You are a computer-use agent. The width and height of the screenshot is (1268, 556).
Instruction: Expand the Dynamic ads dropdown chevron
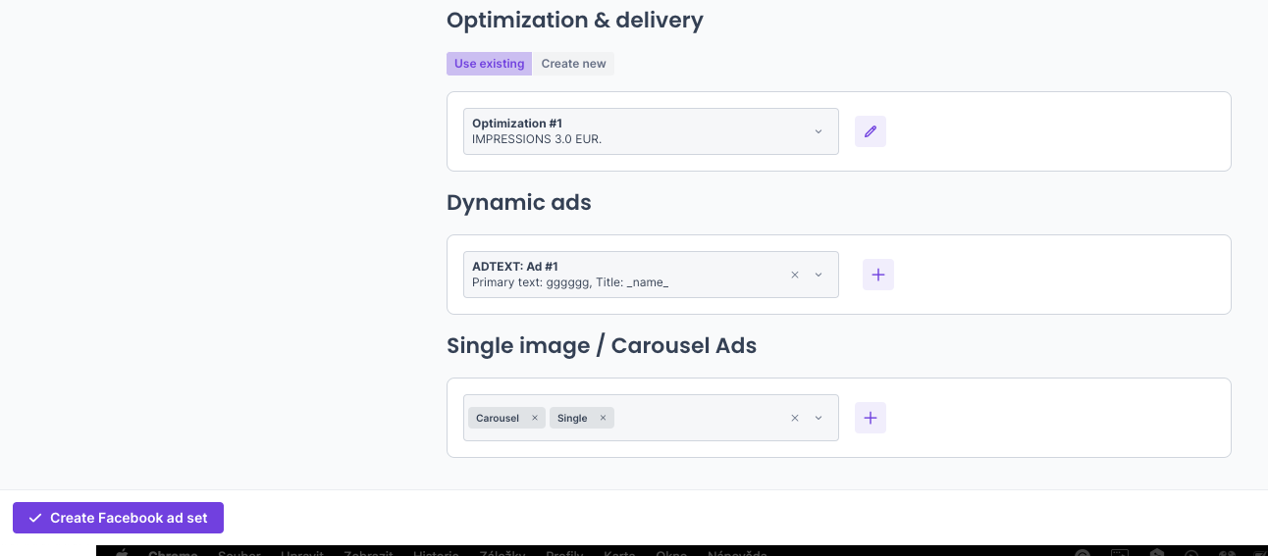(x=819, y=275)
